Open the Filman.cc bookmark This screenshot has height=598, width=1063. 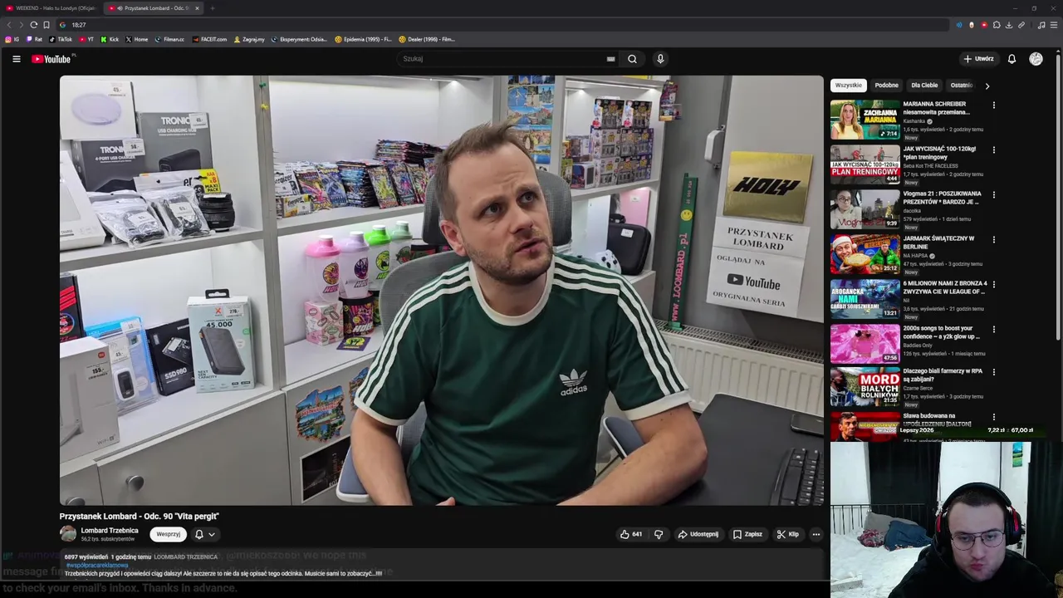tap(169, 39)
